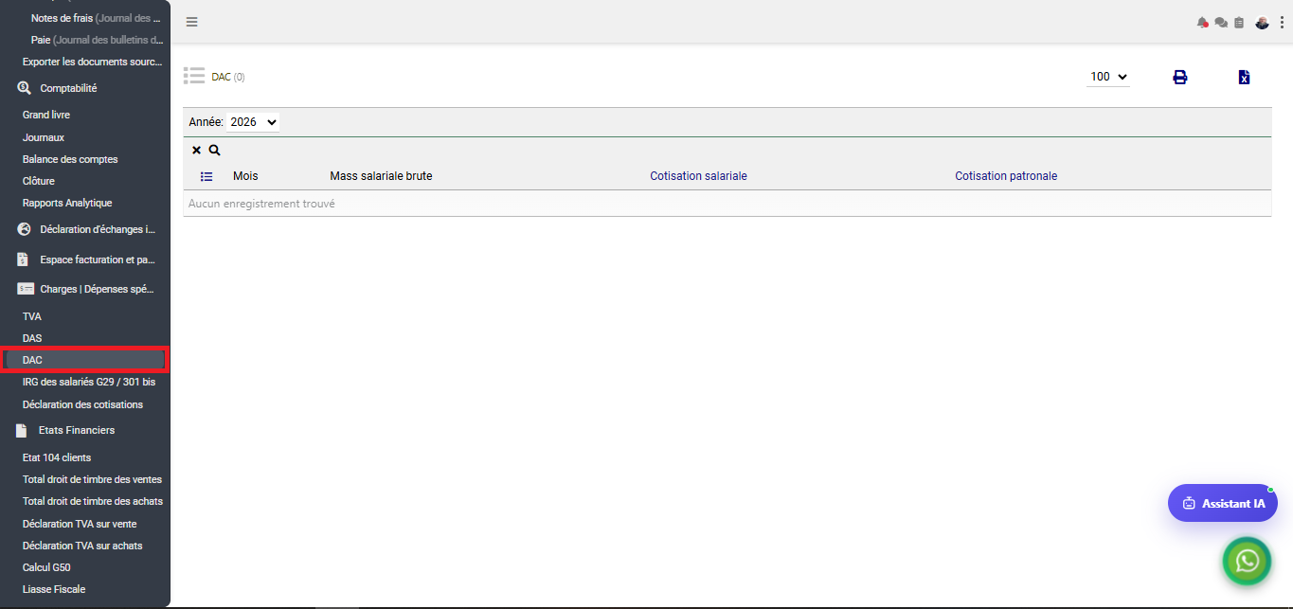Print the DAC list
The width and height of the screenshot is (1293, 609).
point(1180,77)
